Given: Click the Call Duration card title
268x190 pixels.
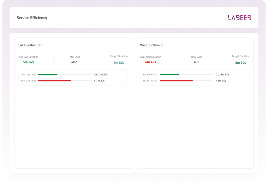Looking at the screenshot, I should (x=27, y=45).
